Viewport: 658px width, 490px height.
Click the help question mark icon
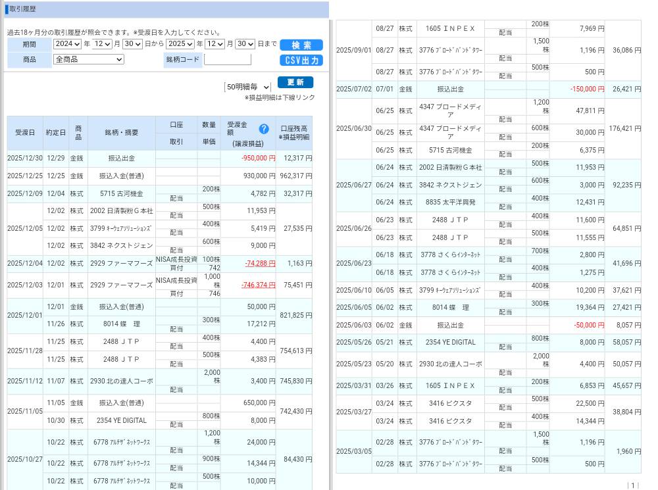(264, 129)
